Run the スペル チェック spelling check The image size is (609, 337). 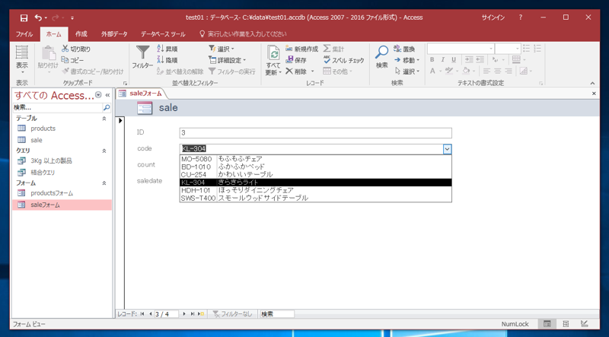click(x=344, y=60)
